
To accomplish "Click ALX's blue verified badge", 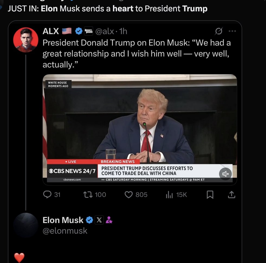I will click(79, 31).
